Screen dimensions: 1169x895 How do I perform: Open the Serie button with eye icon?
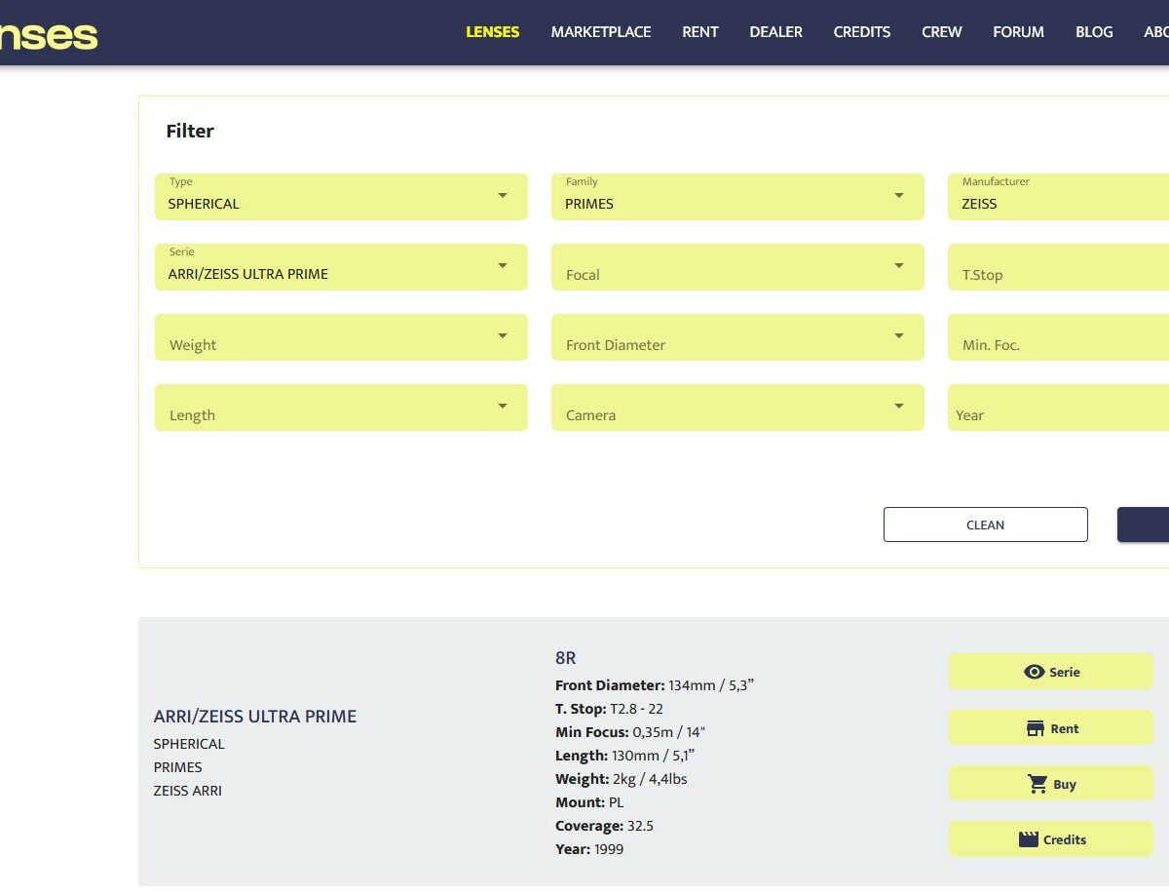click(x=1050, y=672)
